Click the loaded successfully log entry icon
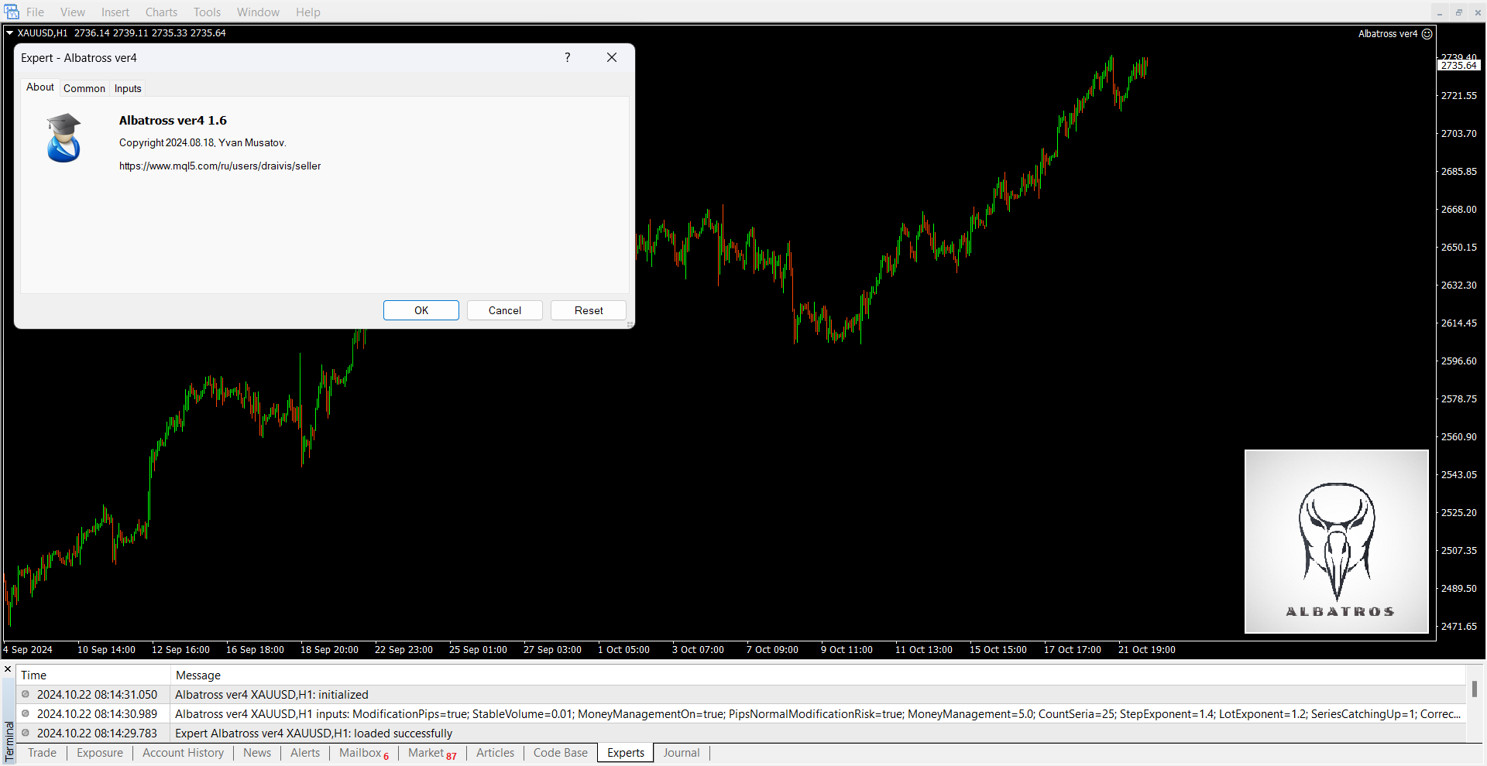Image resolution: width=1487 pixels, height=766 pixels. click(26, 734)
